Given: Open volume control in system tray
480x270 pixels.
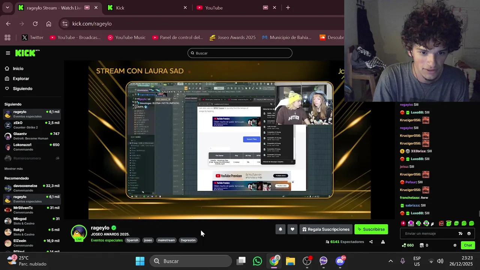Looking at the screenshot, I should pos(440,261).
